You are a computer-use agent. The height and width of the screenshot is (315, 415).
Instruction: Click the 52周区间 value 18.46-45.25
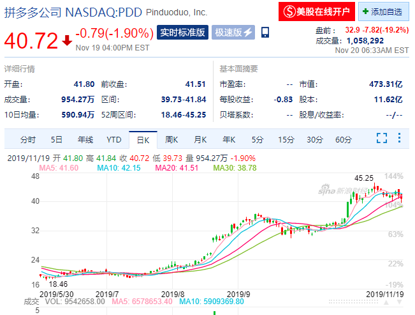tap(184, 115)
